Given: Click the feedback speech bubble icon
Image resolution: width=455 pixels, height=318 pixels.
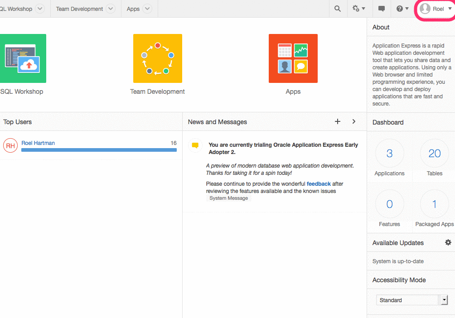Looking at the screenshot, I should point(381,9).
